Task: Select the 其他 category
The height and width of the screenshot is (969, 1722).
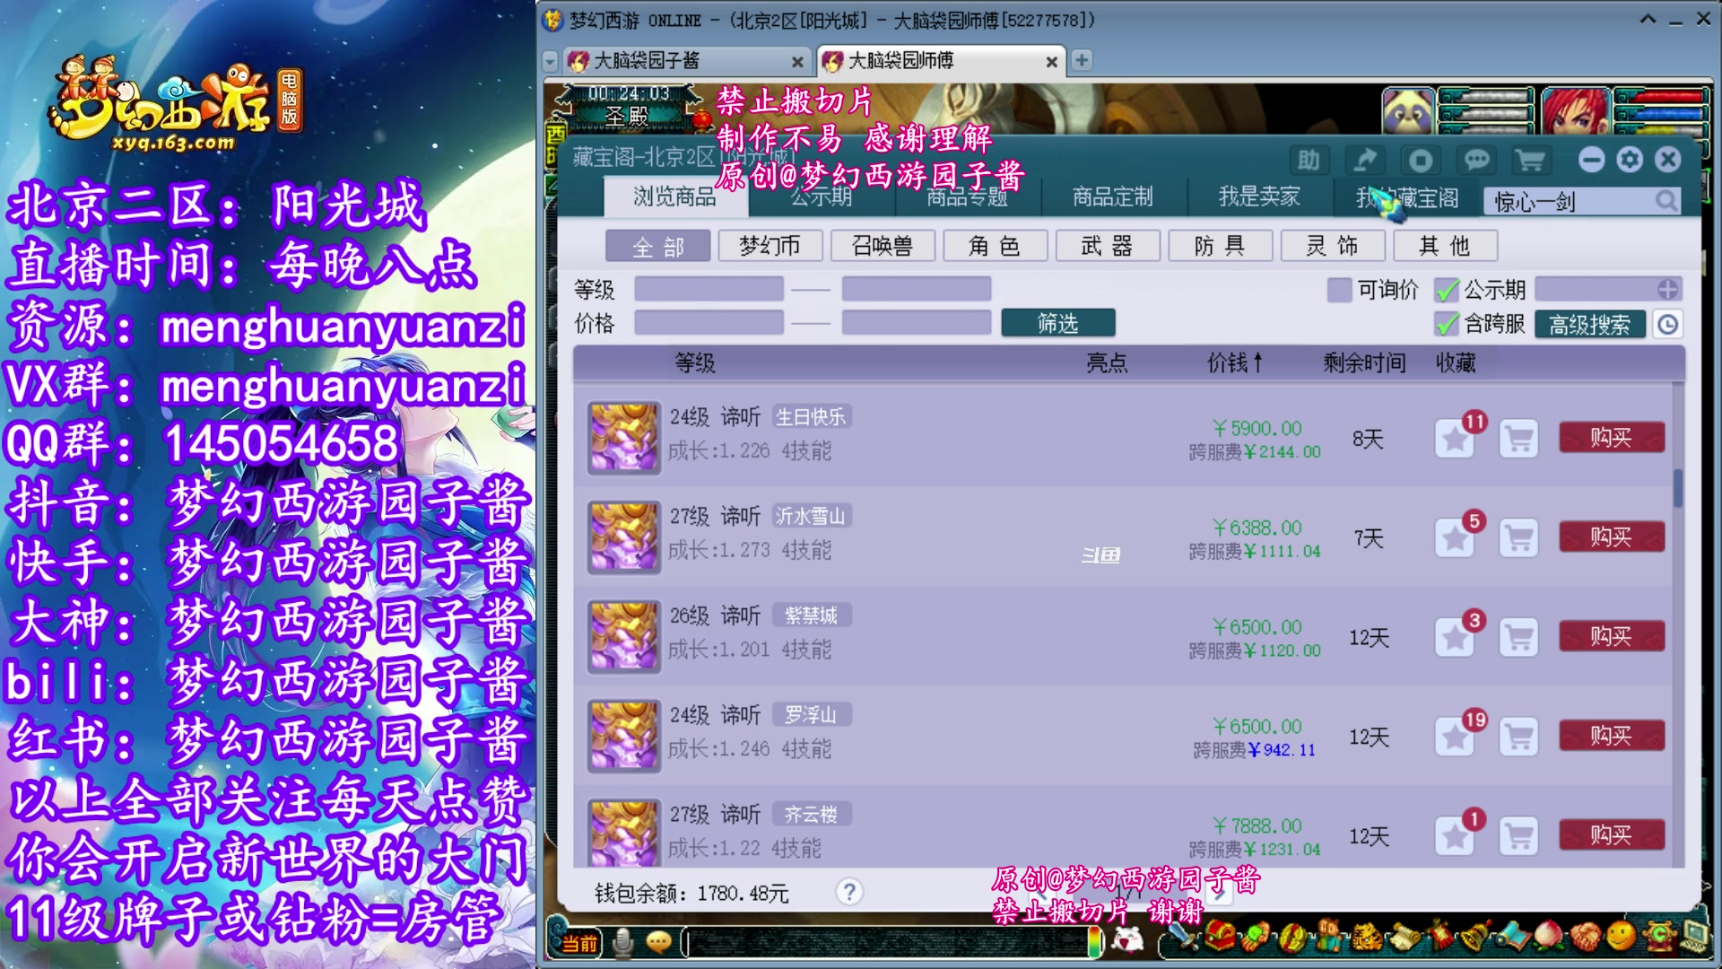Action: click(x=1445, y=246)
